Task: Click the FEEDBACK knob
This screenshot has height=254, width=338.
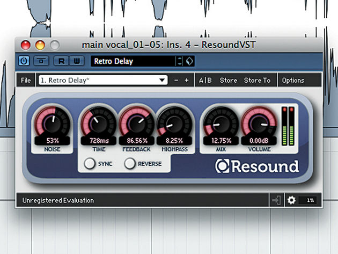Action: (136, 122)
